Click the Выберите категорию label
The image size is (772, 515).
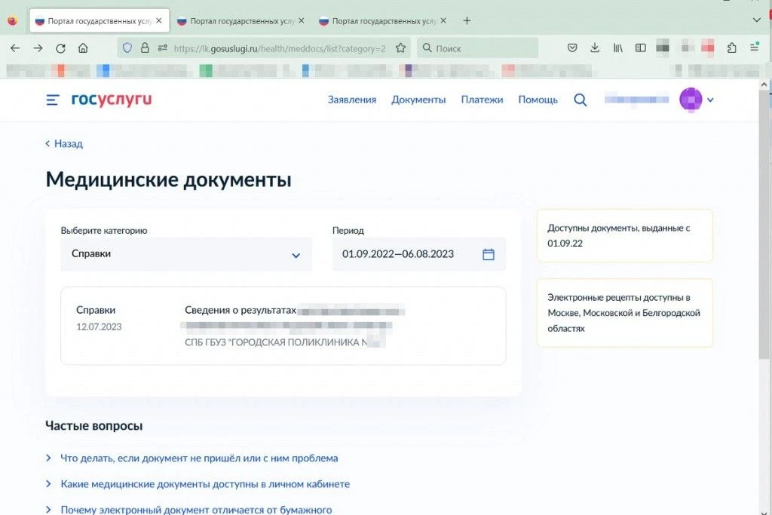point(104,231)
